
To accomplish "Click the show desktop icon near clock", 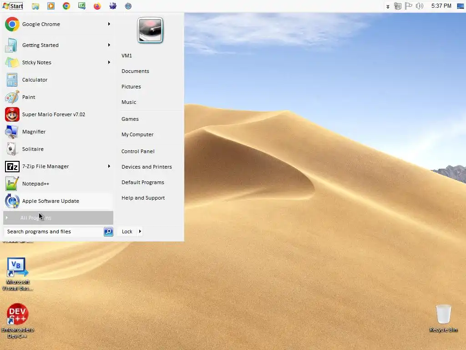I will click(x=461, y=6).
